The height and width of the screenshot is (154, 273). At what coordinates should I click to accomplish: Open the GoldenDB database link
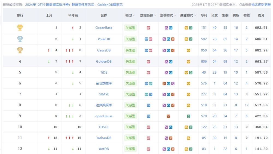pos(104,61)
